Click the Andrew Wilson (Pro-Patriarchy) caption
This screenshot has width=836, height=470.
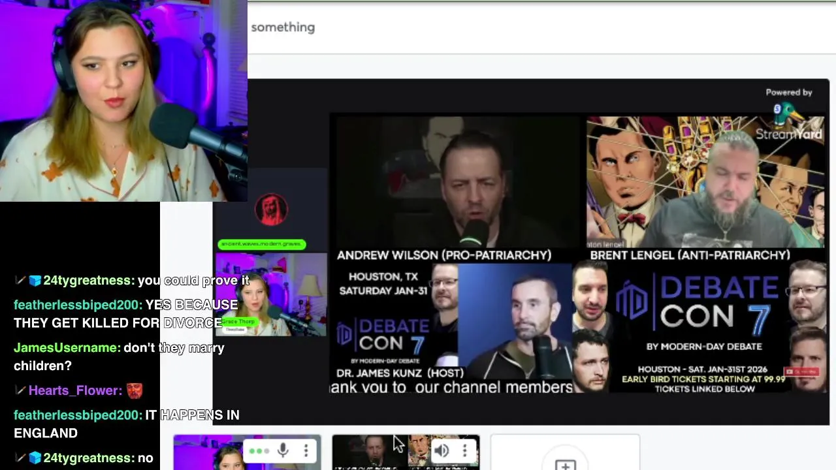point(444,255)
